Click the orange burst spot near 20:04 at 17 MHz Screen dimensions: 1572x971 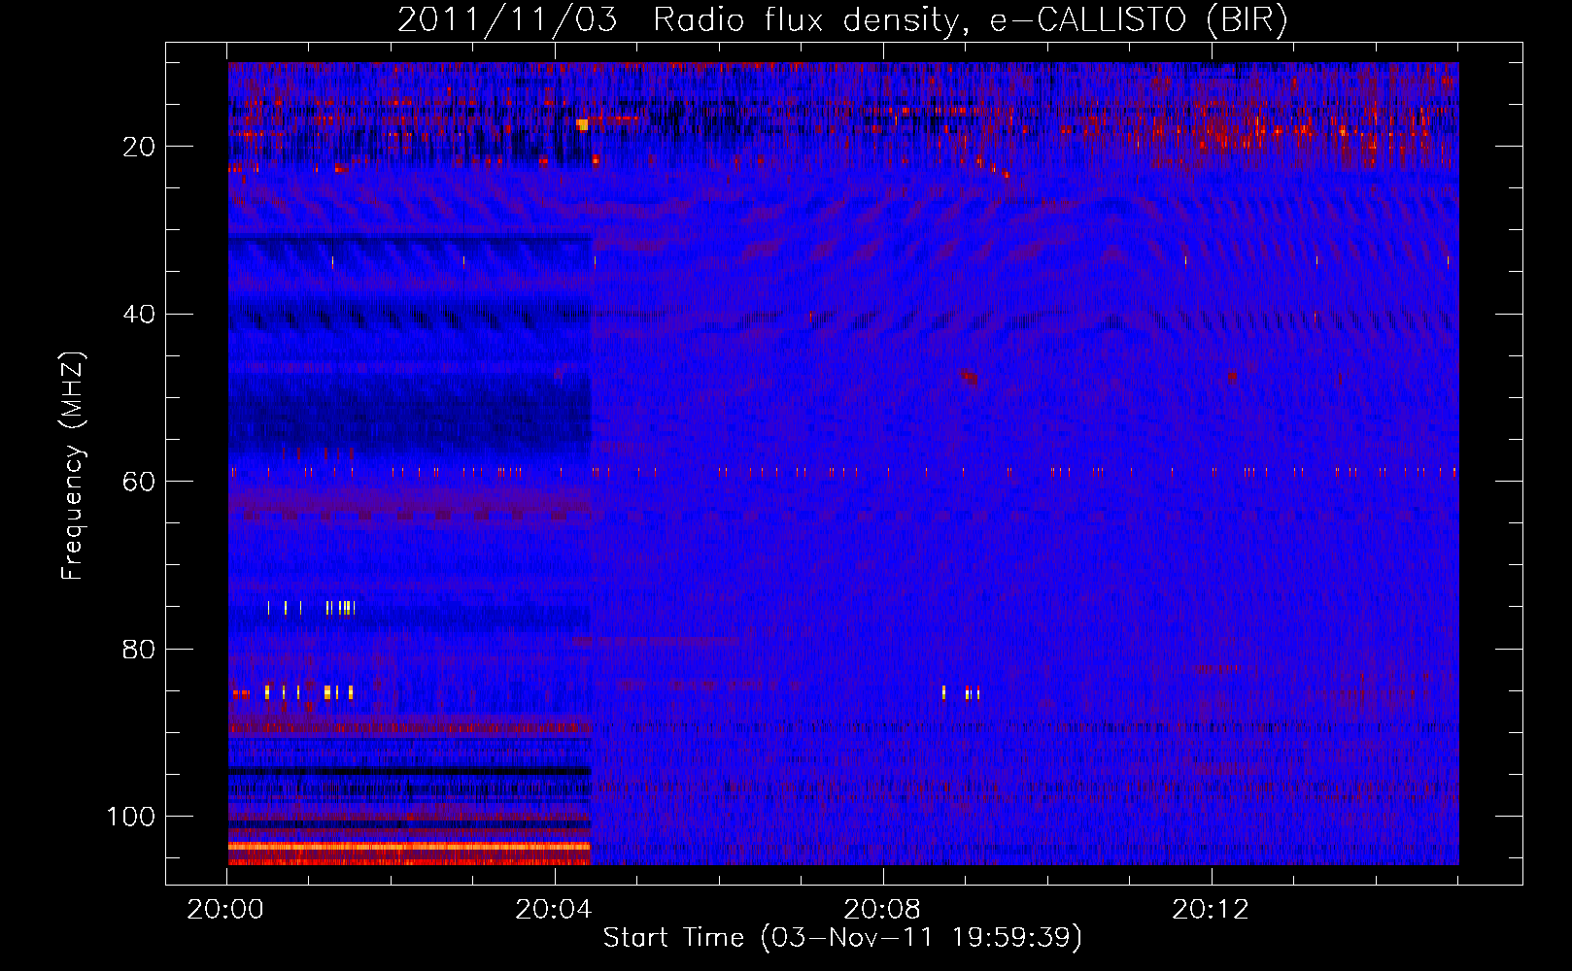coord(583,124)
